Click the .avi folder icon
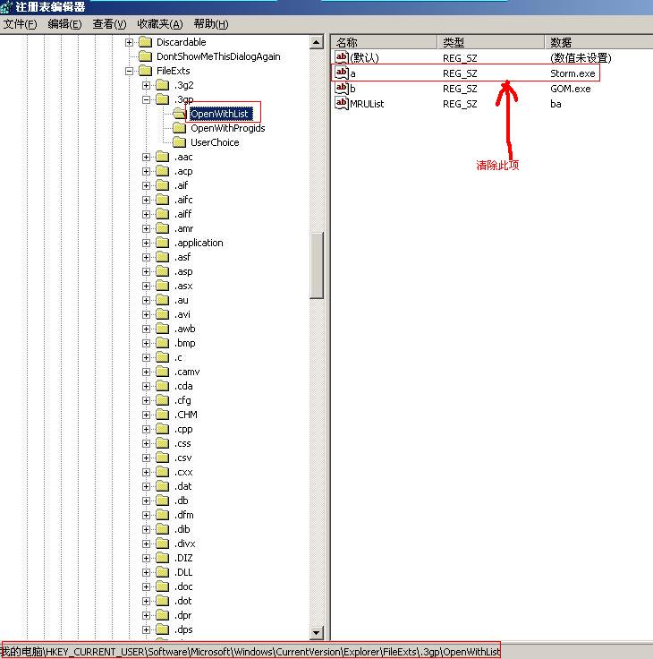Image resolution: width=653 pixels, height=659 pixels. tap(163, 314)
